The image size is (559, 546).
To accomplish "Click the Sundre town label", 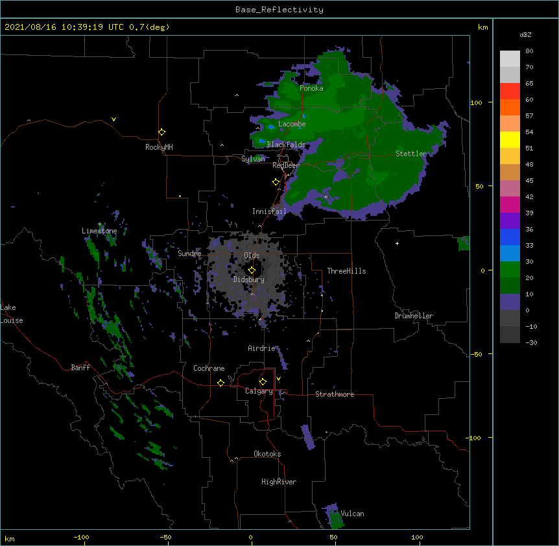I will coord(189,254).
